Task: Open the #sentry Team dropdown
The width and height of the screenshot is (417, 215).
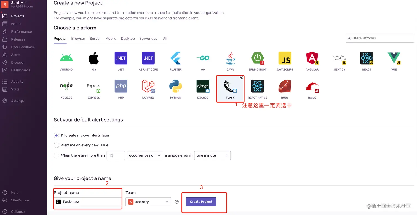Action: click(x=148, y=202)
